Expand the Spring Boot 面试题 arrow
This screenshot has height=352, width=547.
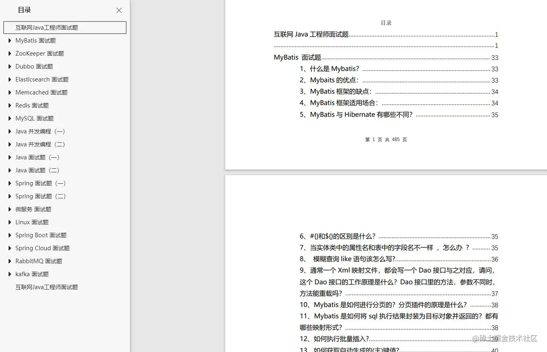pos(10,235)
